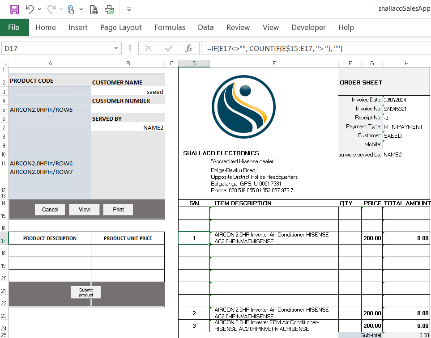Viewport: 431px width, 338px height.
Task: Click the row 24 EFM Air Conditioner description
Action: (274, 325)
